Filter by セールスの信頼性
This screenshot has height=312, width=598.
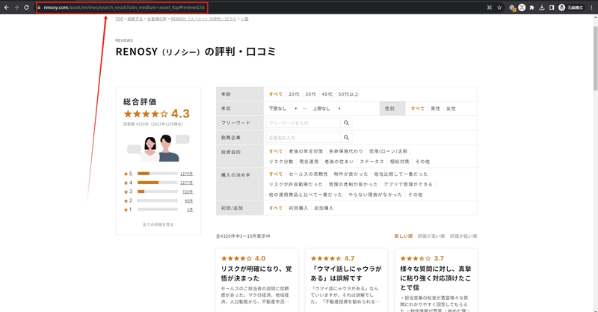308,174
